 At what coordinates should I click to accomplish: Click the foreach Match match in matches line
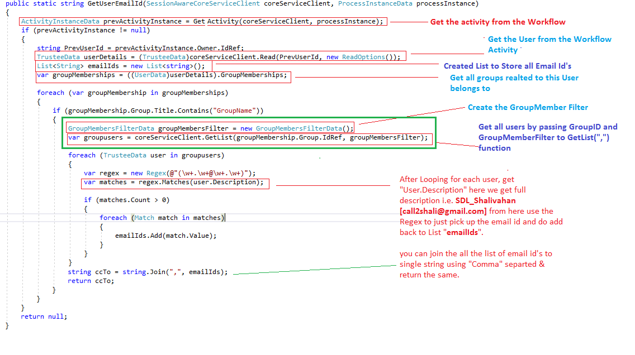pyautogui.click(x=162, y=218)
